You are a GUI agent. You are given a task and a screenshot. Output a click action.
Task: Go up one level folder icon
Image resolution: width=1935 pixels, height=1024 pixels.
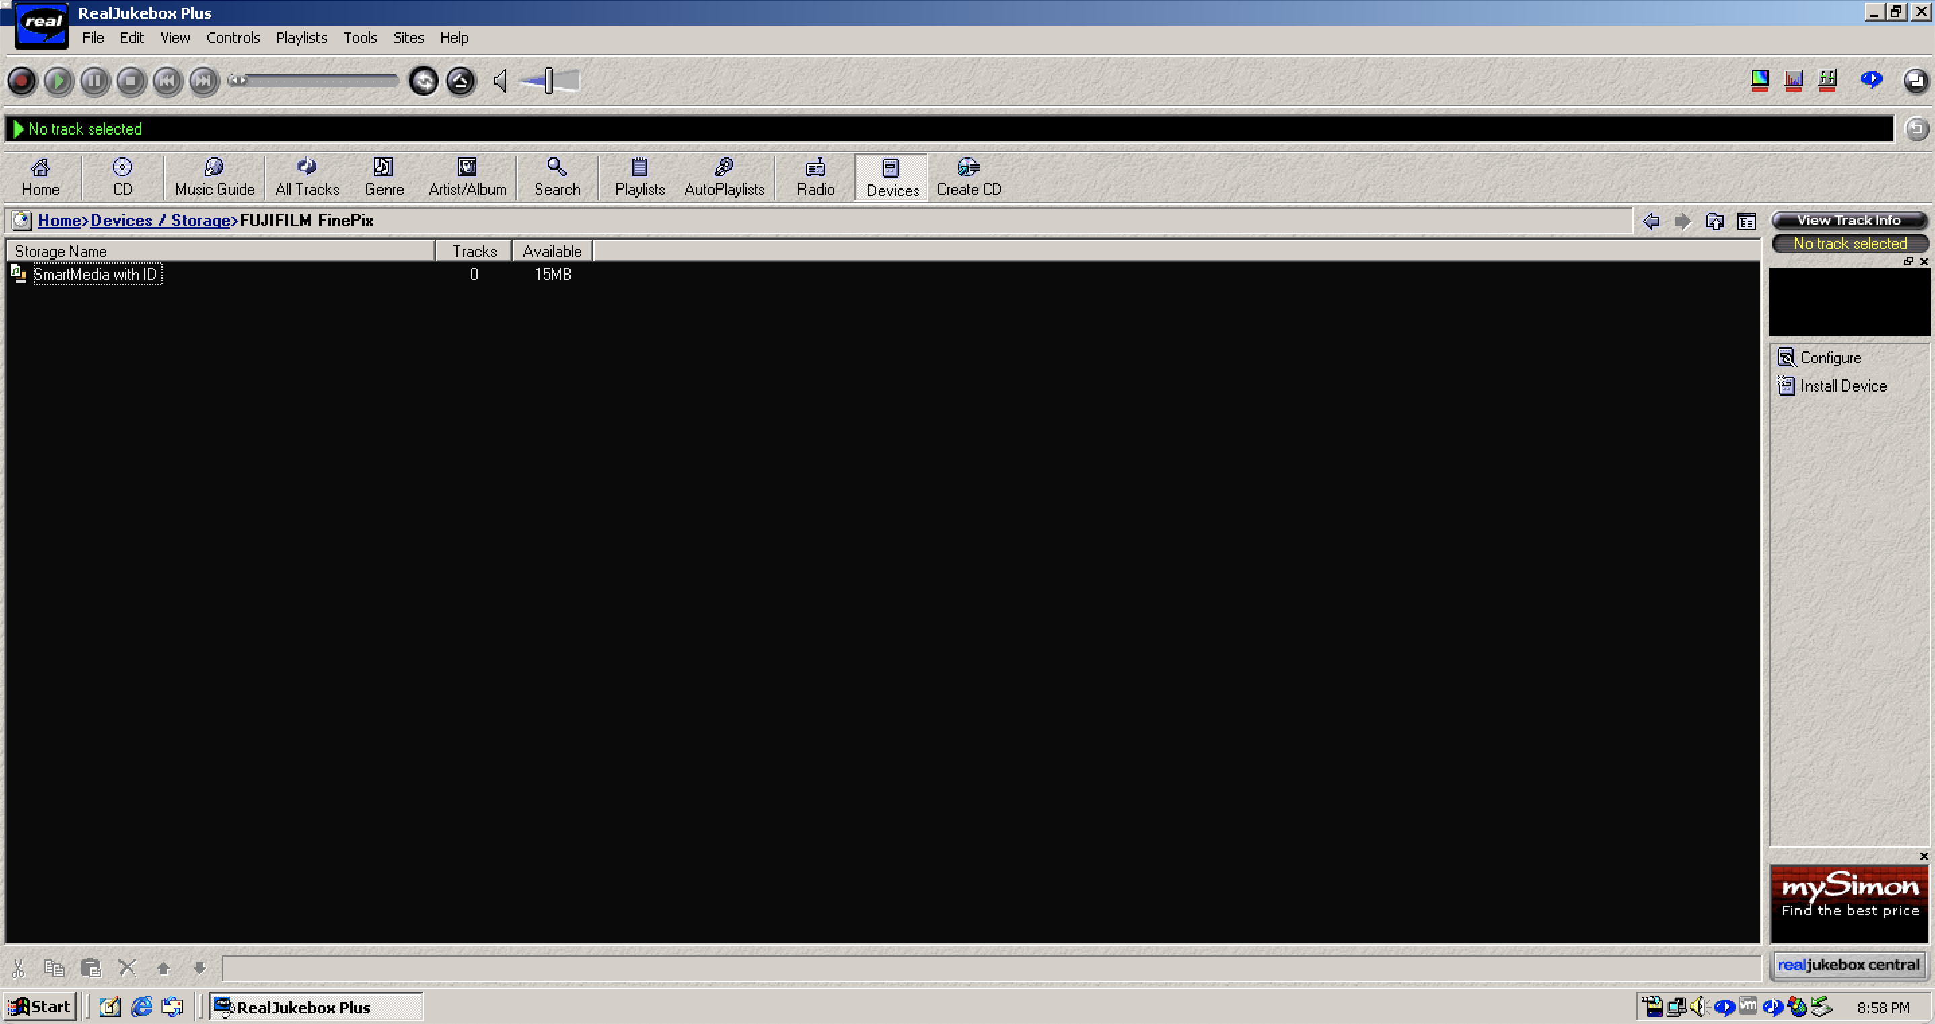[1715, 221]
